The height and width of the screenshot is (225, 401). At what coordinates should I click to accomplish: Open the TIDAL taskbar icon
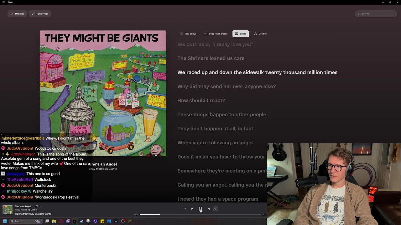click(75, 221)
